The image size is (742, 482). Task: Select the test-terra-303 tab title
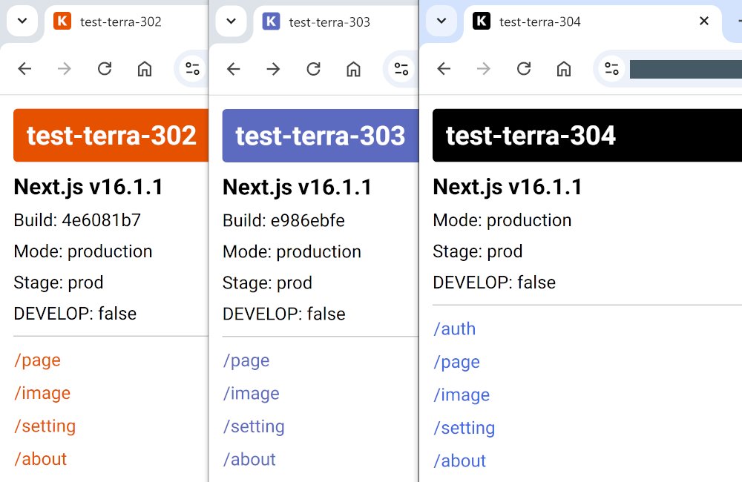[x=329, y=22]
